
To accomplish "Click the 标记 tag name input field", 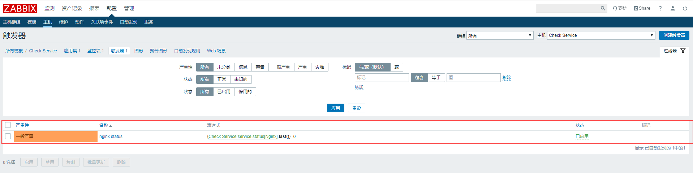I will click(x=382, y=78).
